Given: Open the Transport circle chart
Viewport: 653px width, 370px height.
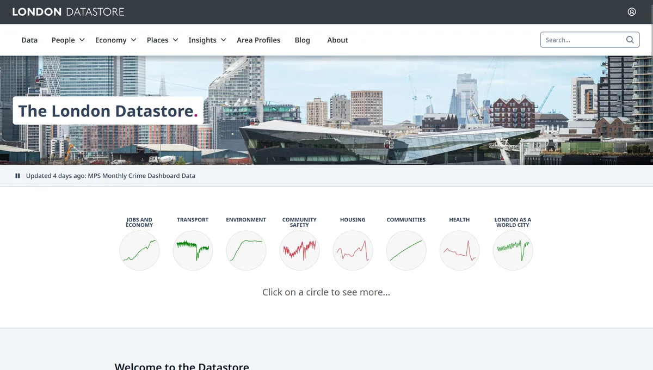Looking at the screenshot, I should (x=193, y=250).
